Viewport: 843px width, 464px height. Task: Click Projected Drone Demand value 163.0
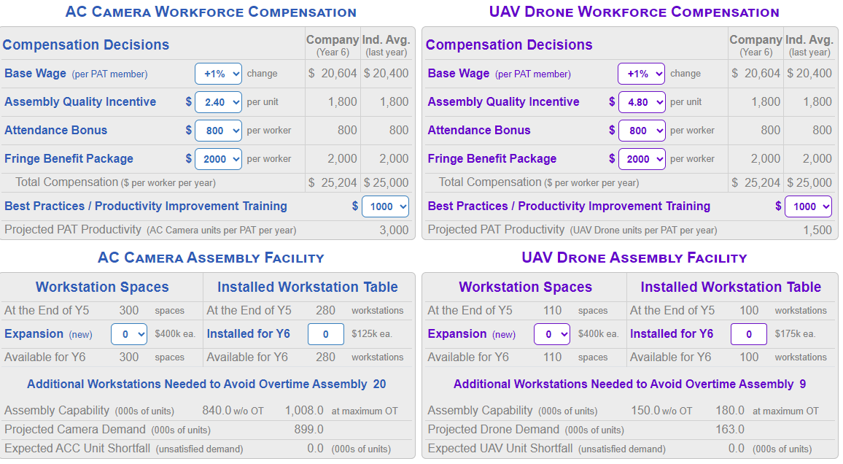point(729,430)
